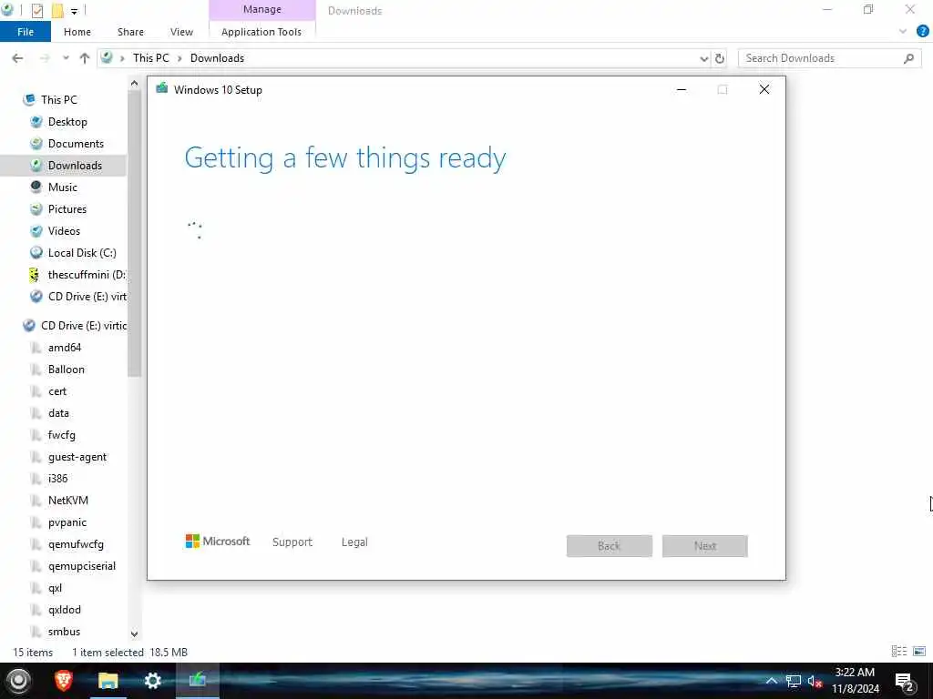The height and width of the screenshot is (699, 933).
Task: Open the Share ribbon tab
Action: [130, 32]
